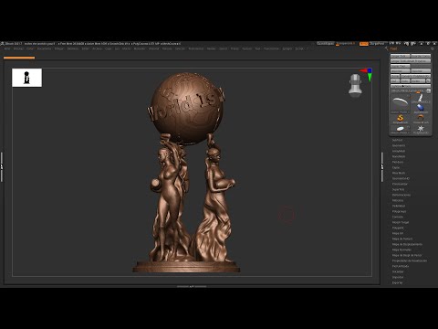Expand the Mapa de Desplazamiento subpalette

(407, 244)
